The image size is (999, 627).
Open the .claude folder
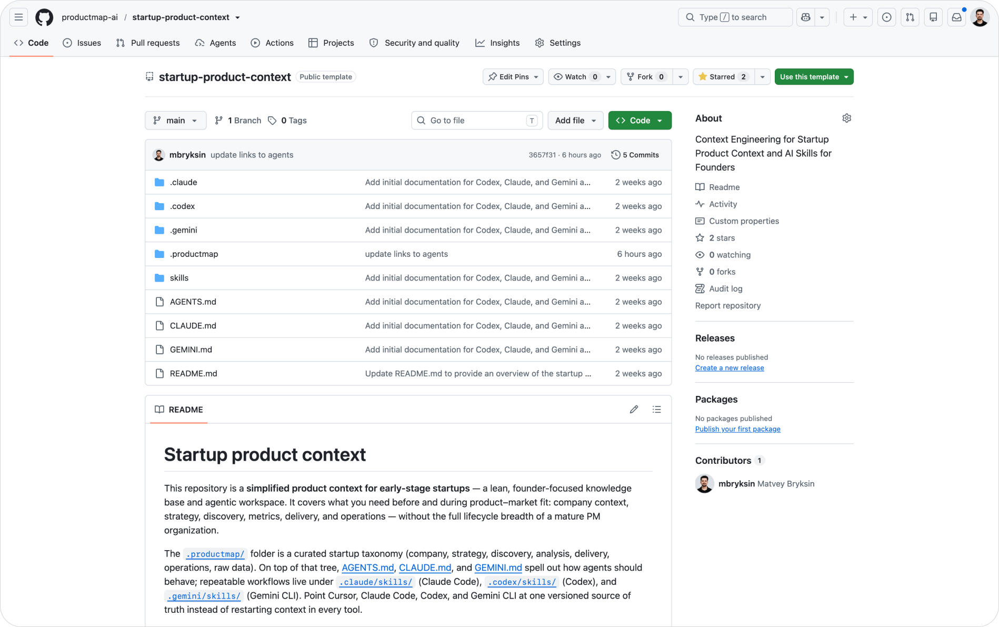pyautogui.click(x=183, y=182)
